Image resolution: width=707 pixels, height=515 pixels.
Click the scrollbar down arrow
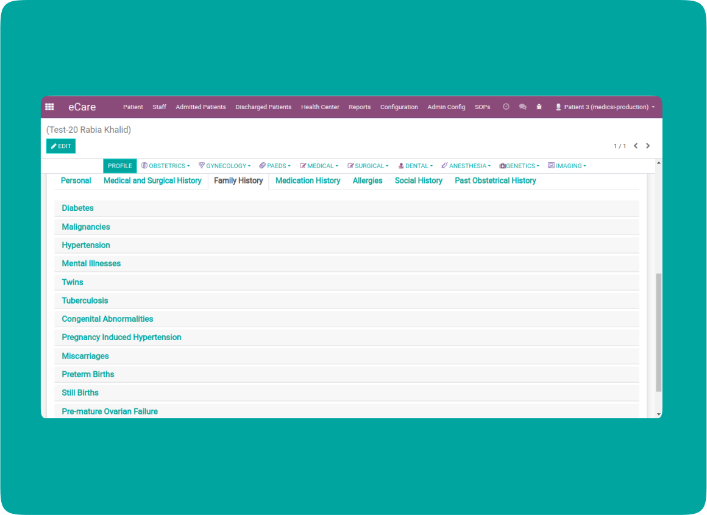click(658, 414)
